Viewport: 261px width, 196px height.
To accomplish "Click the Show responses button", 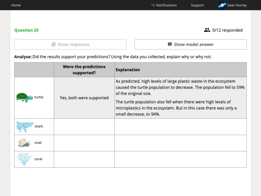I will pyautogui.click(x=70, y=44).
